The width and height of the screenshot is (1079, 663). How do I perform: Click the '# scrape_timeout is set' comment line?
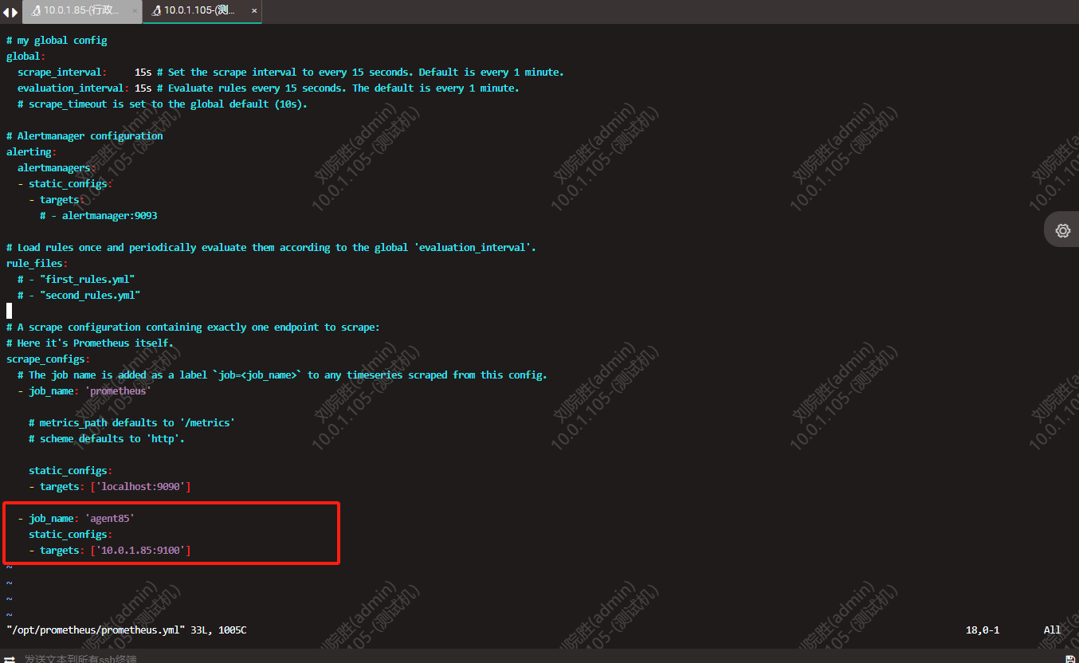[x=163, y=104]
